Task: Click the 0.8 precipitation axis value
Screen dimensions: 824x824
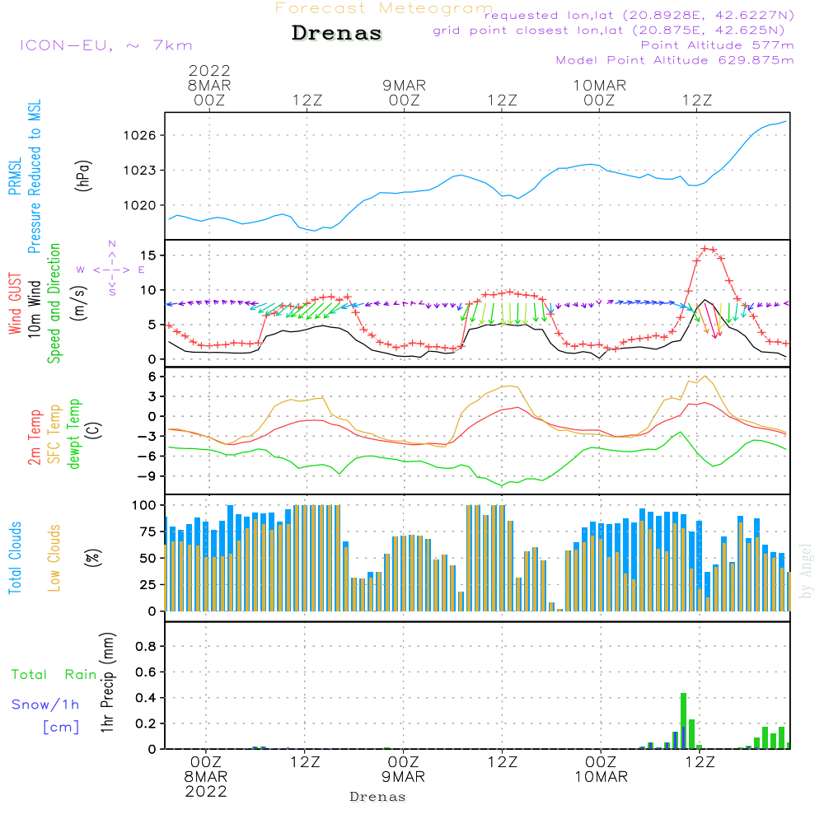Action: point(146,646)
